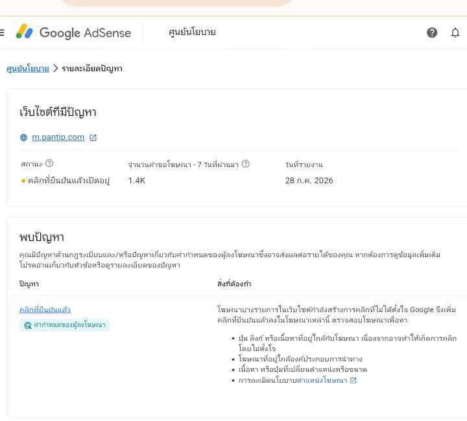Click the globe icon beside m.pantip.com
Screen dimensions: 467x421
tap(23, 137)
